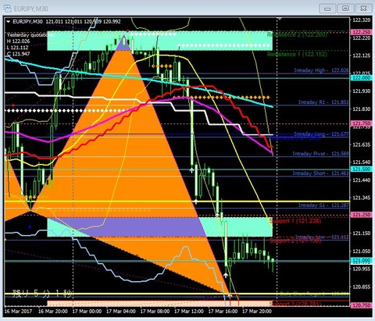Click the '16 Mar 20:00' time axis label
Viewport: 375px width, 321px height.
[x=53, y=311]
